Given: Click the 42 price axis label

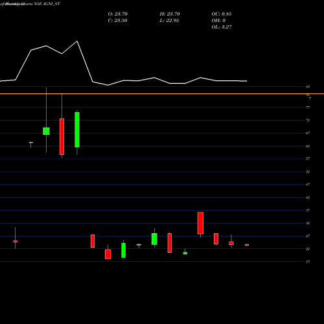Looking at the screenshot, I should pyautogui.click(x=308, y=198).
